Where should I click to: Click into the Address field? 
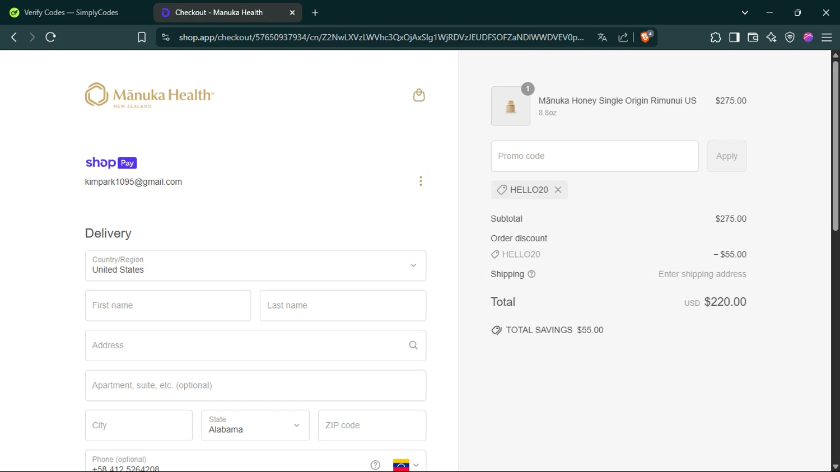click(255, 345)
